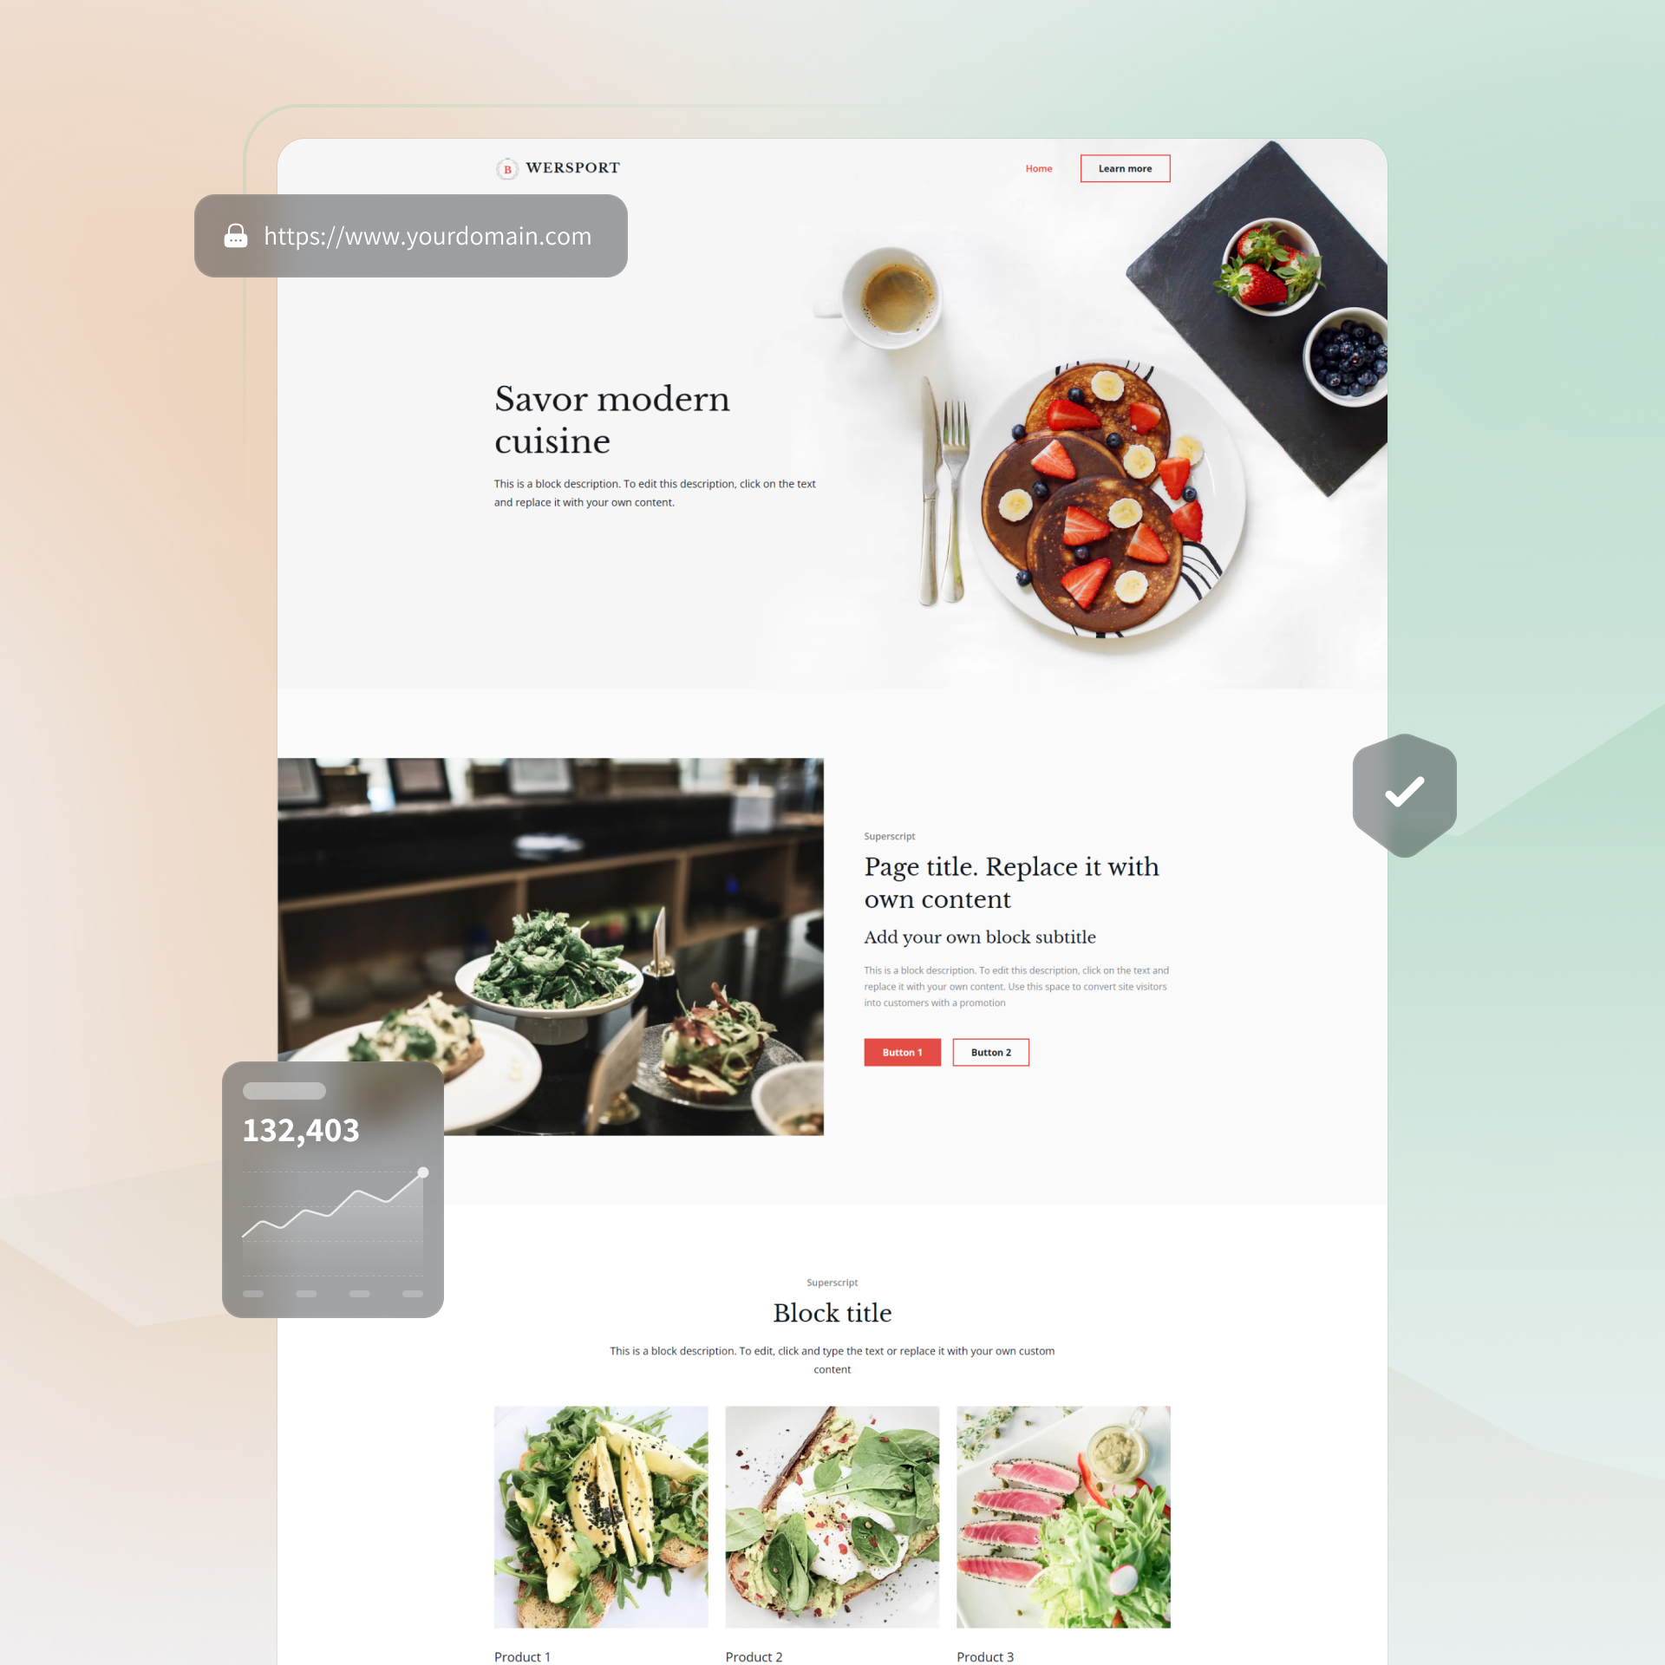Click the shield checkmark security icon
The height and width of the screenshot is (1665, 1665).
click(1404, 790)
